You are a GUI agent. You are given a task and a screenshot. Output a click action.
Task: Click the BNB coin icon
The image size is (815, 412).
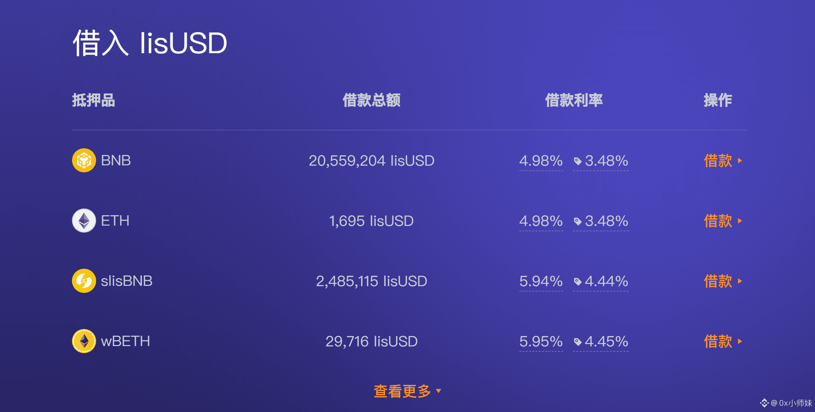pos(84,160)
